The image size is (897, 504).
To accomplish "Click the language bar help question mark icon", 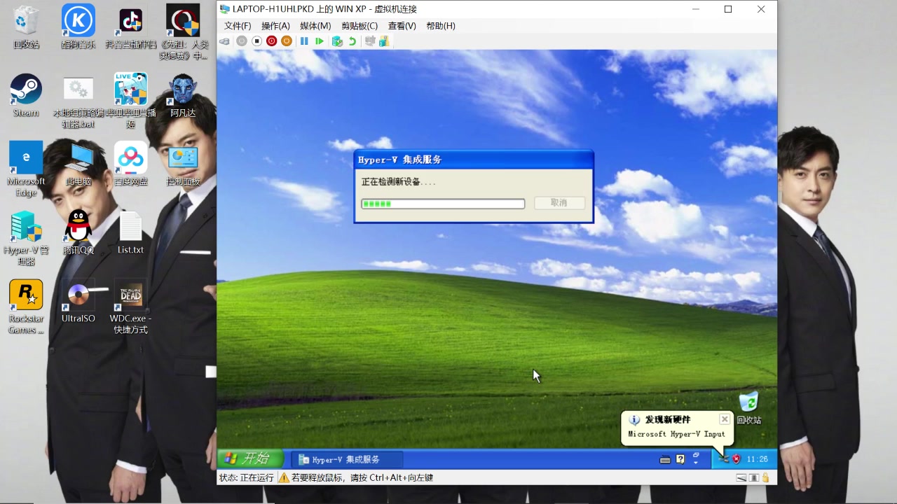I will tap(680, 459).
